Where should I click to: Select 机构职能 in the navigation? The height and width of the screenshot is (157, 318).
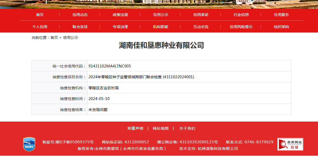coord(161,27)
